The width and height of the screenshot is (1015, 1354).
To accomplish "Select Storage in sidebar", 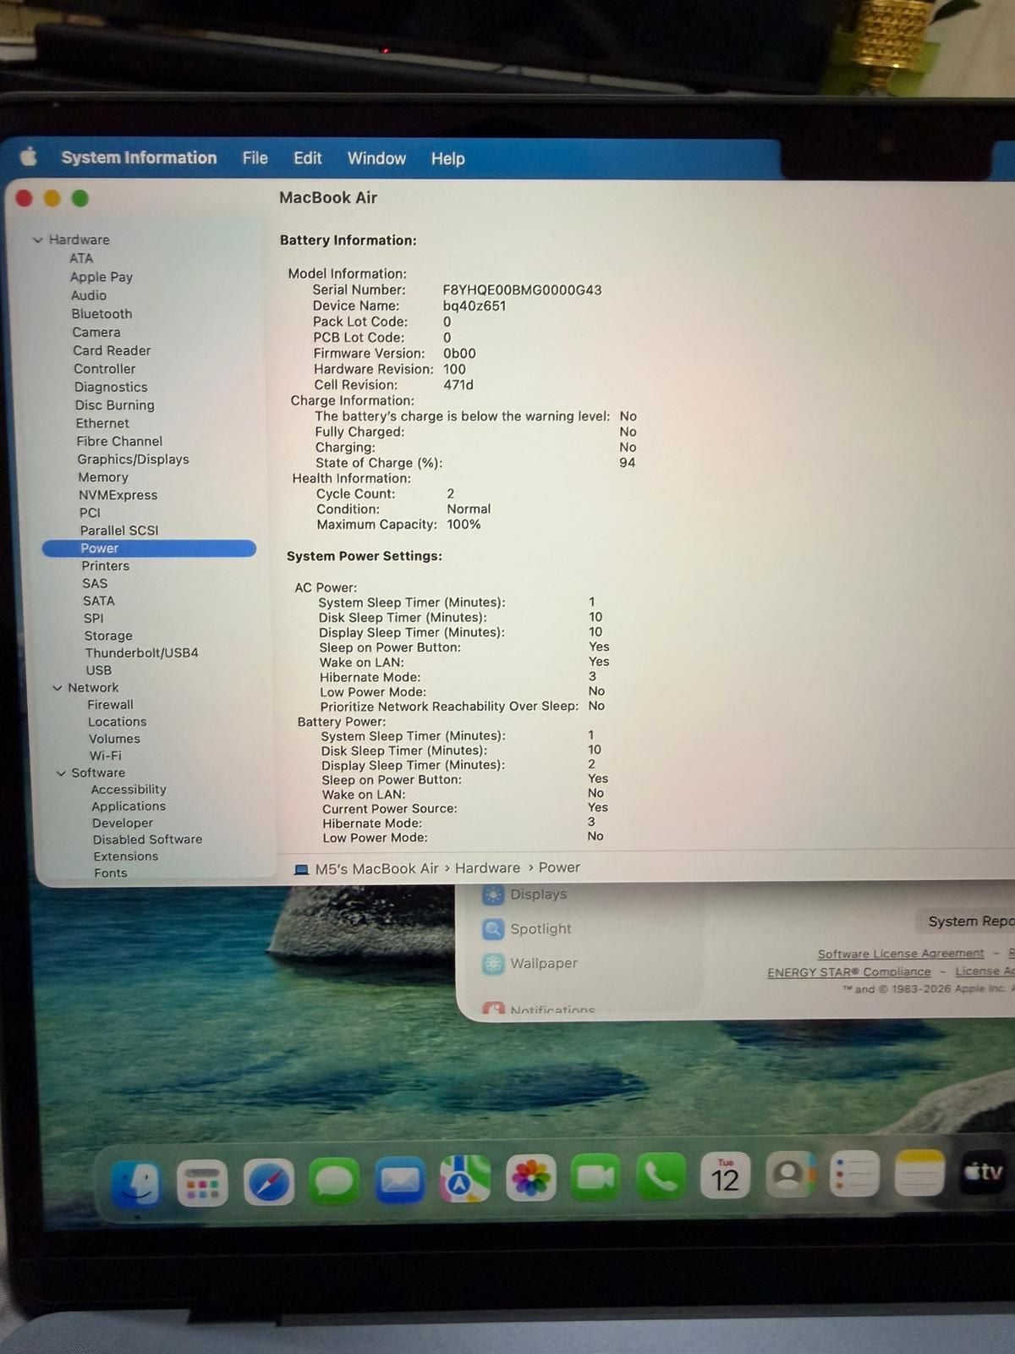I will pyautogui.click(x=108, y=636).
